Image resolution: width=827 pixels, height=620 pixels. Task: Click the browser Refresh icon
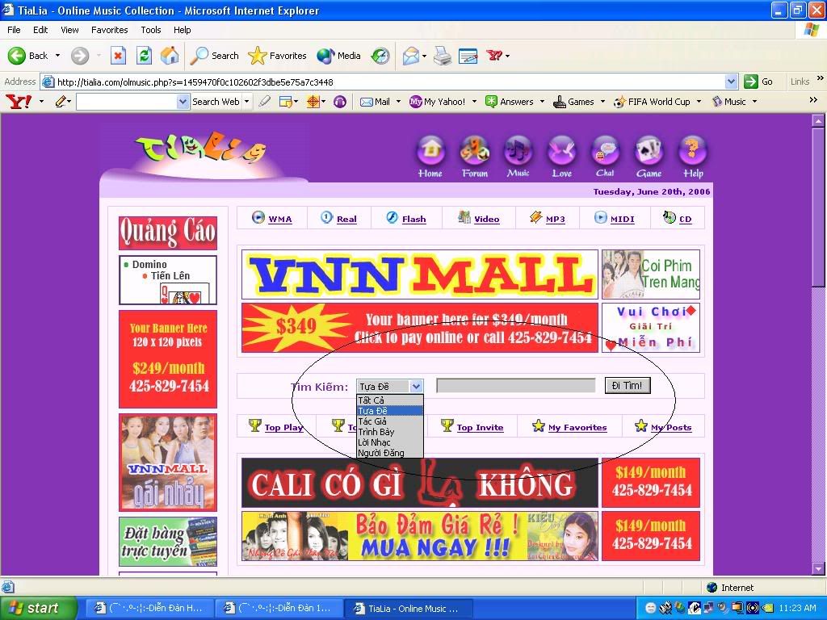pos(144,56)
